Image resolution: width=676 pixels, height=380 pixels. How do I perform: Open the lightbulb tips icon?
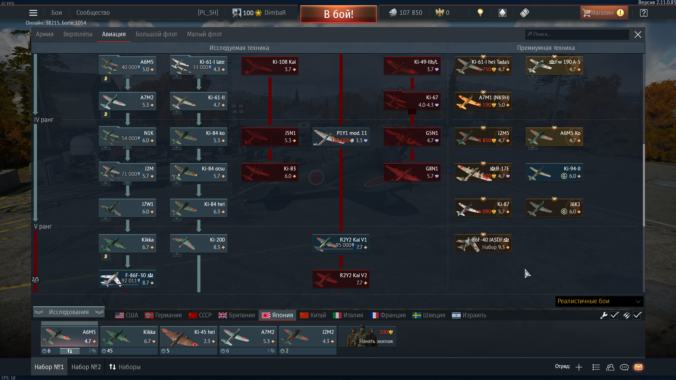click(480, 13)
